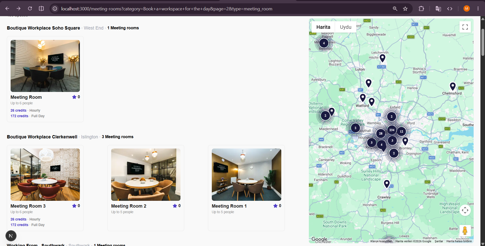This screenshot has height=246, width=485.
Task: Open the Meeting Room 1 photo
Action: click(246, 175)
